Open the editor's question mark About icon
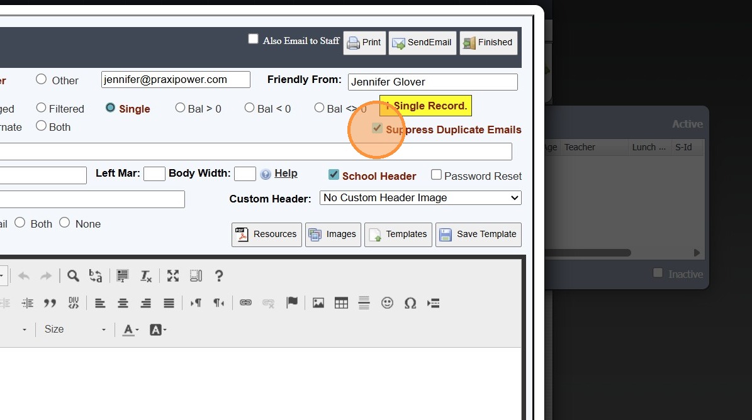 click(x=219, y=276)
